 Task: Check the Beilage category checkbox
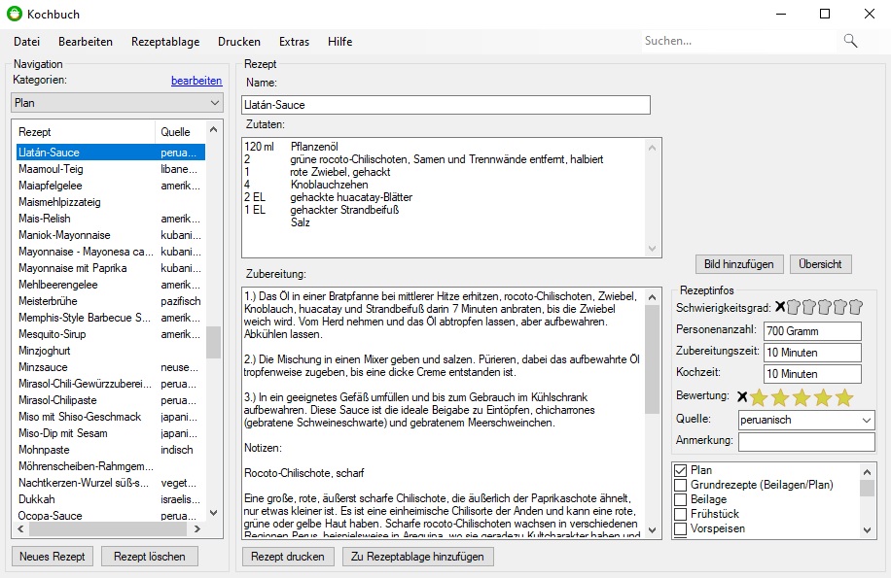[681, 499]
